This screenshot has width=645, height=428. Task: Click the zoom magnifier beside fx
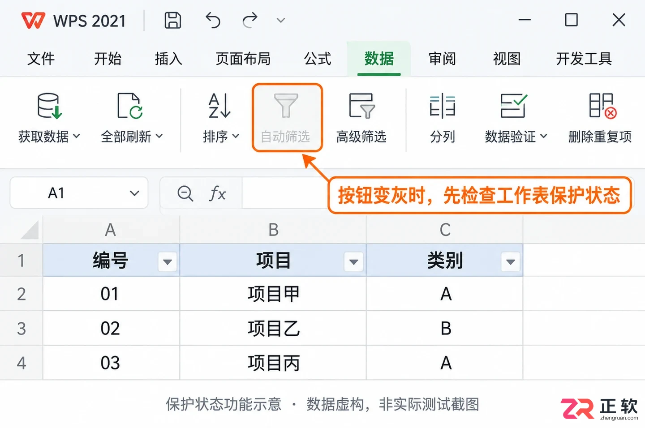(x=185, y=193)
